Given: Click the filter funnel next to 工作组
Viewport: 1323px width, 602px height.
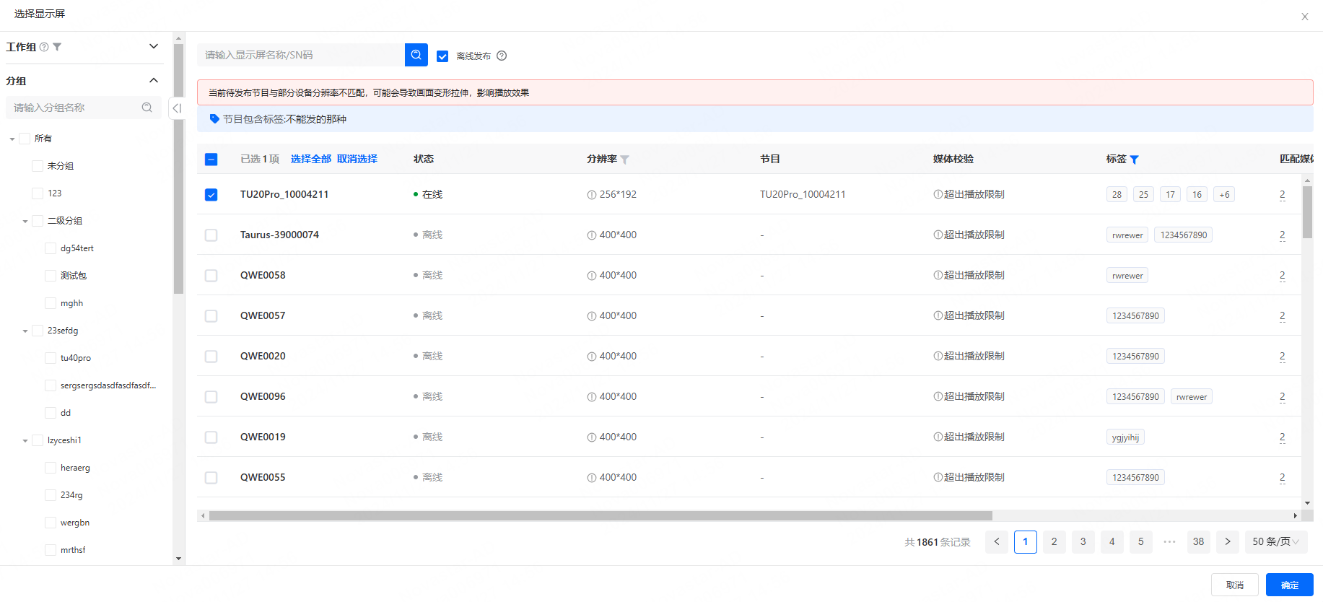Looking at the screenshot, I should click(x=58, y=47).
